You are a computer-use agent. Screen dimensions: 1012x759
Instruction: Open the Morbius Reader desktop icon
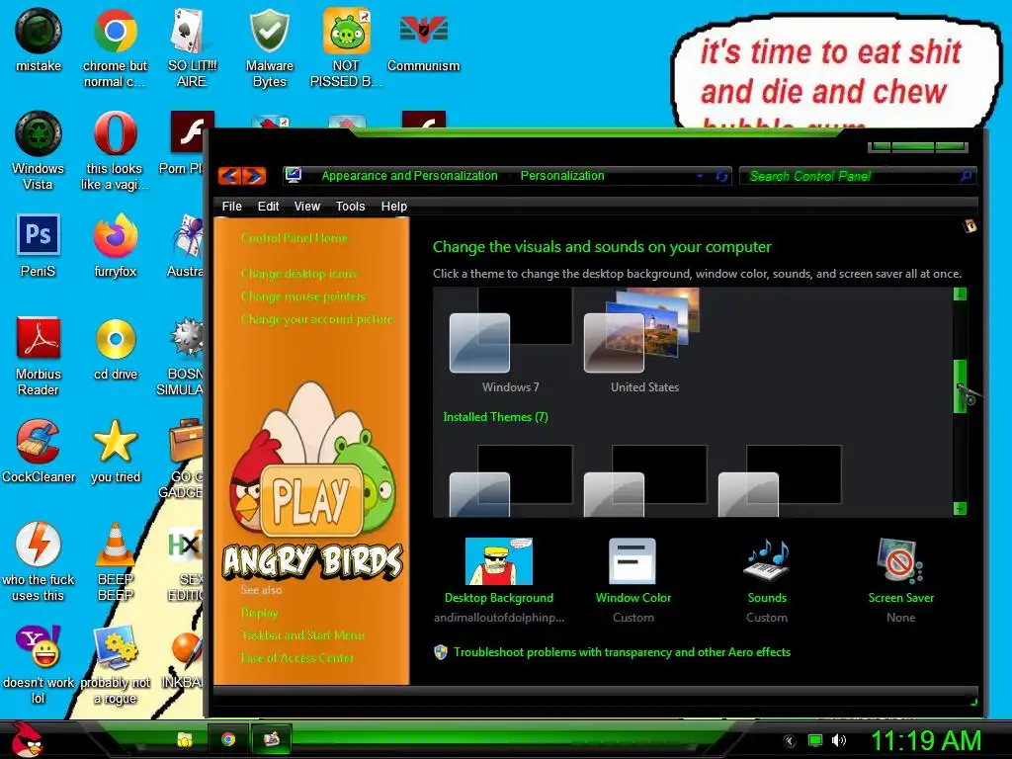pyautogui.click(x=39, y=356)
